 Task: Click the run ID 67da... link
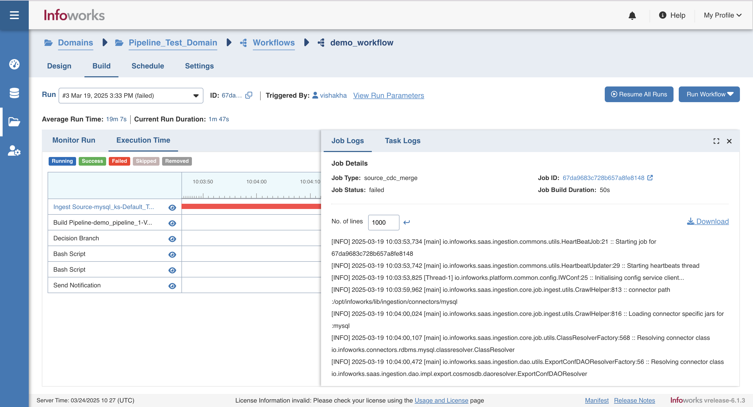coord(232,95)
